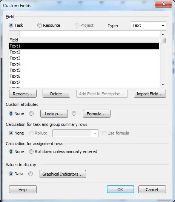The image size is (175, 202).
Task: Open the Formula... dialog button
Action: pyautogui.click(x=97, y=114)
